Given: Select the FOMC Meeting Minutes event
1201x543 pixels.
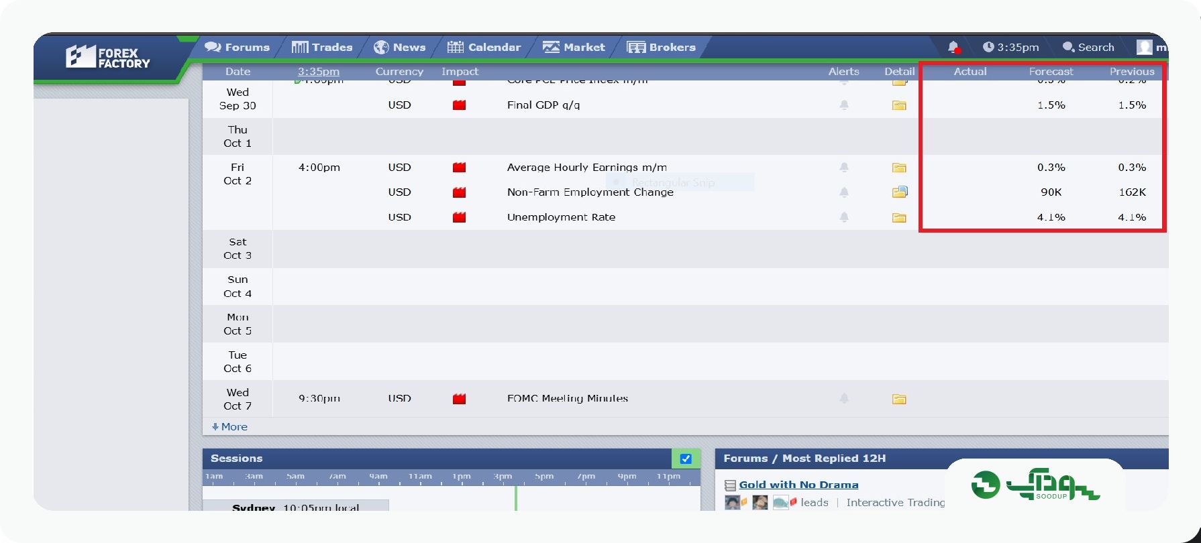Looking at the screenshot, I should click(x=568, y=398).
